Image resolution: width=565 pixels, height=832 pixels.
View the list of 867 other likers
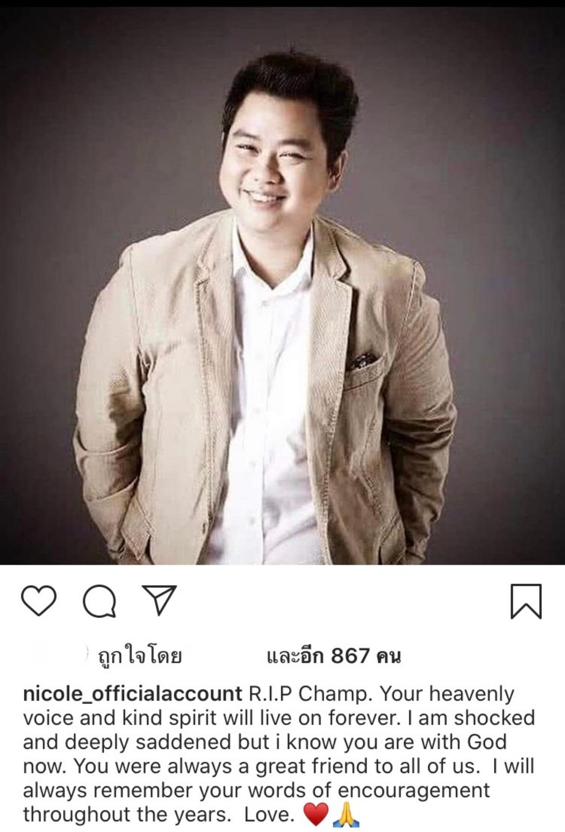(334, 656)
